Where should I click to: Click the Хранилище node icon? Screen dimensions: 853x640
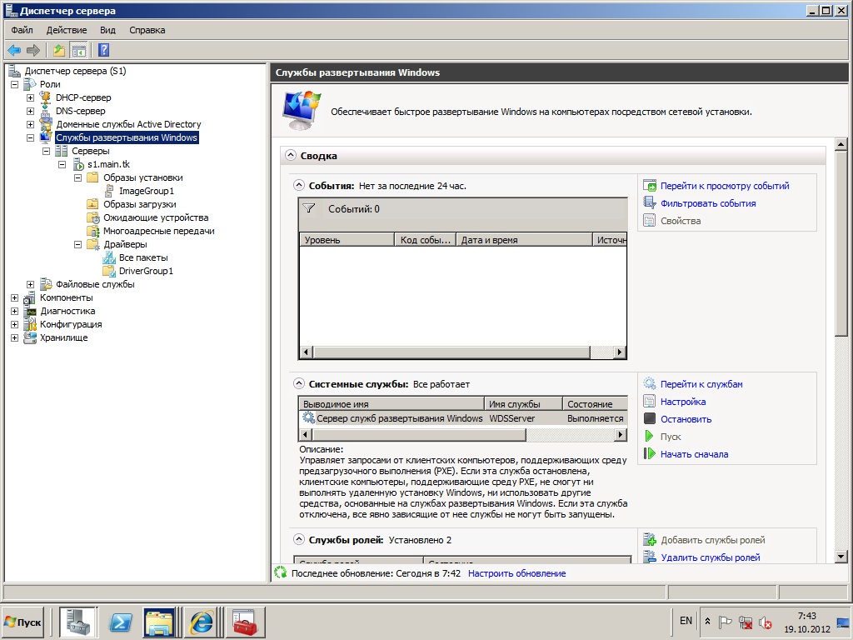pos(31,337)
